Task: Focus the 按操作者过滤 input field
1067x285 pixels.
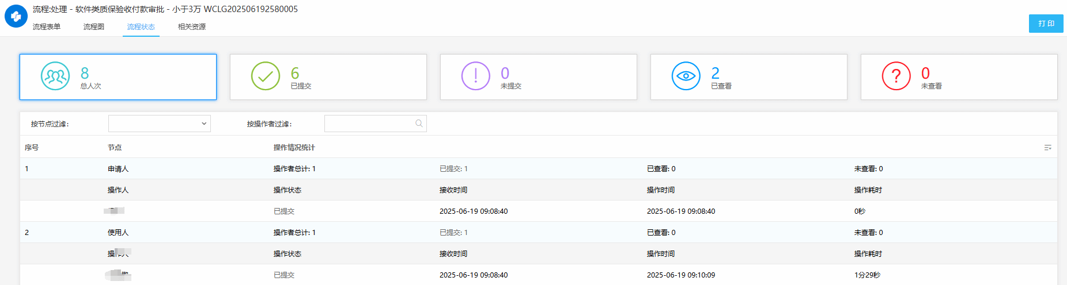Action: 369,124
